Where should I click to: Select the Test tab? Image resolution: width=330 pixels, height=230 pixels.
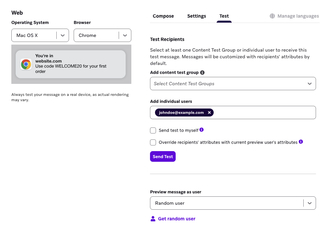click(224, 16)
